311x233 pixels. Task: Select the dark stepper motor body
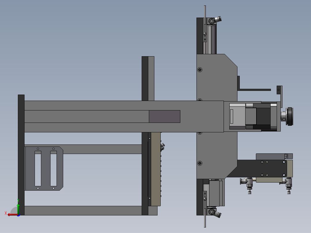pyautogui.click(x=263, y=116)
